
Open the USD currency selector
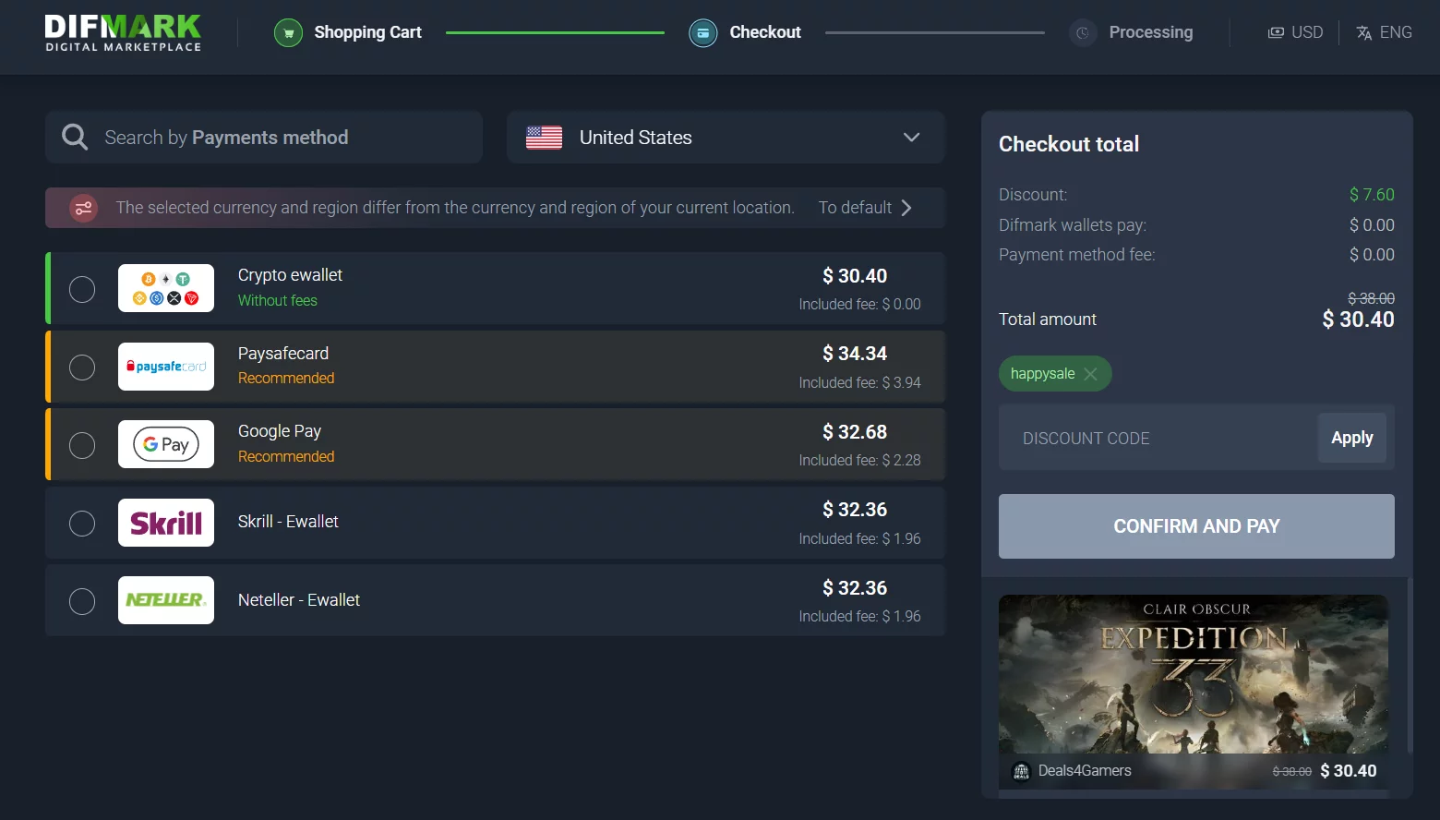click(x=1295, y=32)
